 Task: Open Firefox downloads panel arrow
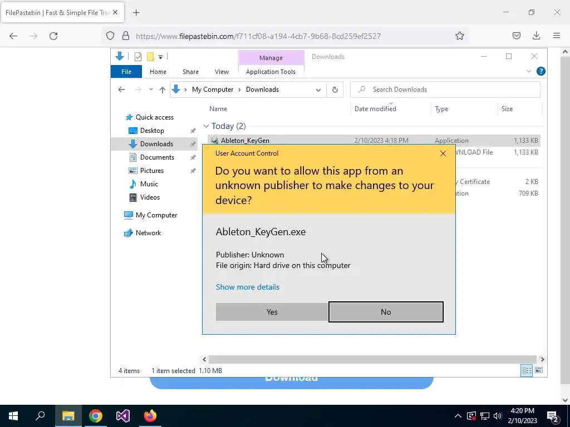coord(536,36)
